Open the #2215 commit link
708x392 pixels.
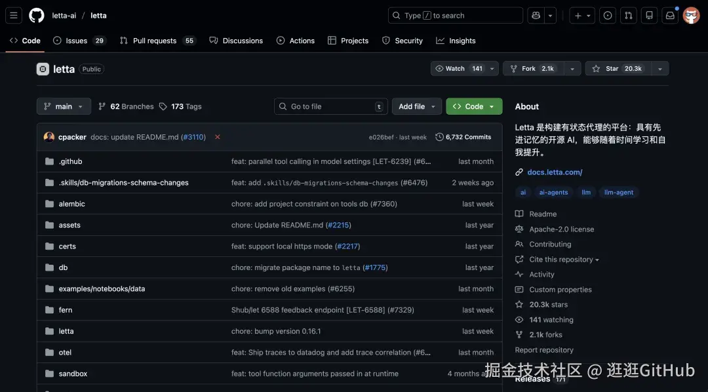pyautogui.click(x=338, y=225)
